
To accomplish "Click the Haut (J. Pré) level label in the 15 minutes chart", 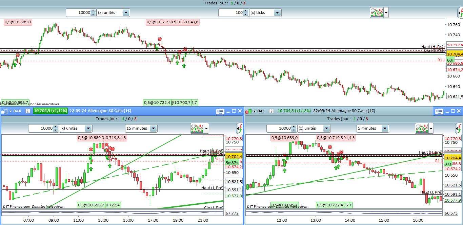I will 212,188.
